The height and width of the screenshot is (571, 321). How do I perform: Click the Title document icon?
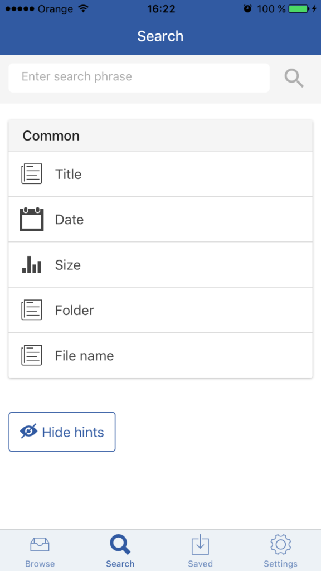pyautogui.click(x=32, y=174)
